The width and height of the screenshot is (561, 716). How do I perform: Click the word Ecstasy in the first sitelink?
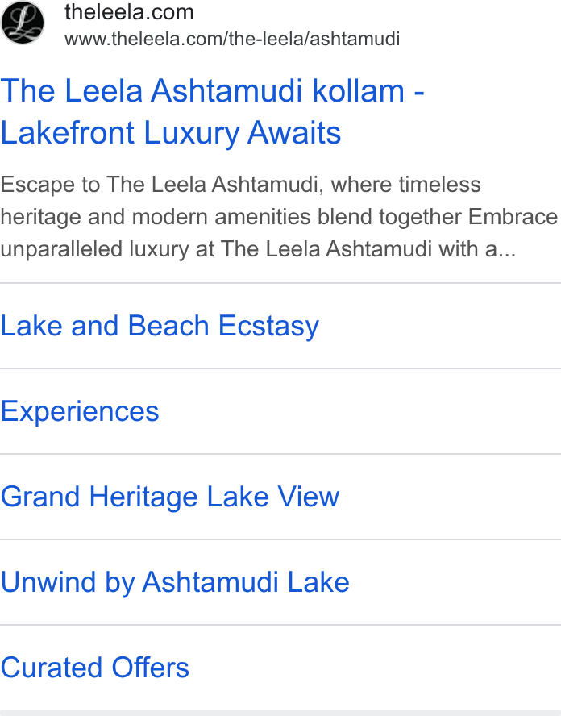pyautogui.click(x=268, y=326)
